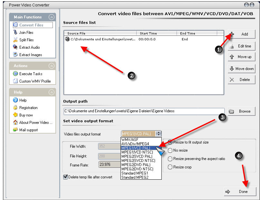Open the Custom WMV Profile link

tap(35, 81)
